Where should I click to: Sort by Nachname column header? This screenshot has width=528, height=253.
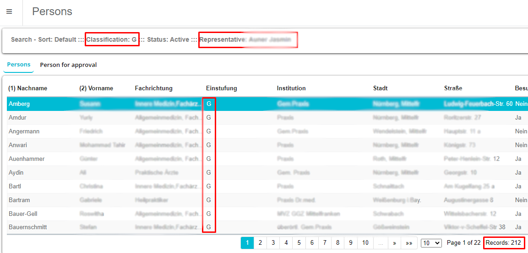pos(28,88)
